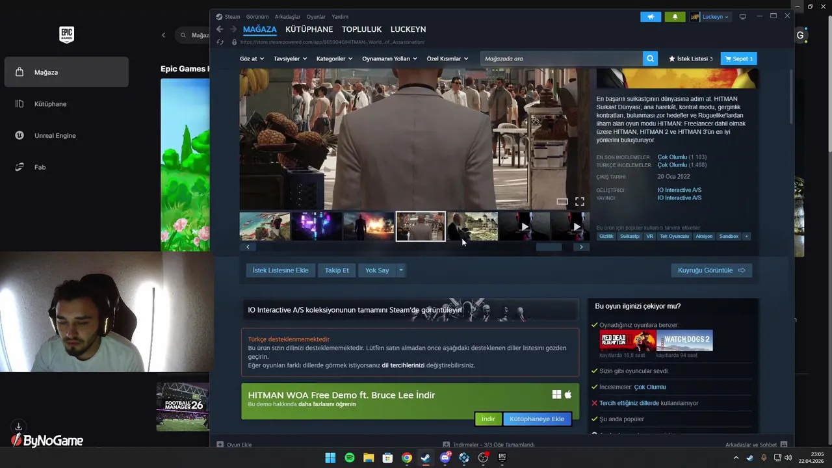This screenshot has width=832, height=468.
Task: Open Fab in Epic Games sidebar
Action: click(x=66, y=167)
